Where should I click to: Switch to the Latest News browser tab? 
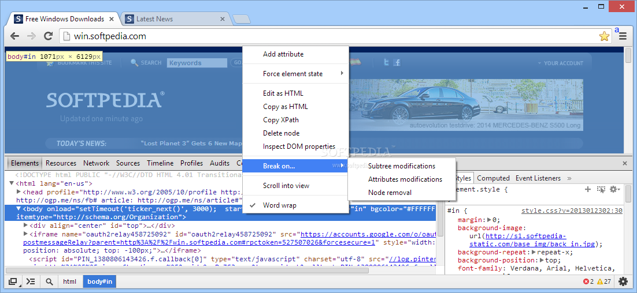[175, 19]
